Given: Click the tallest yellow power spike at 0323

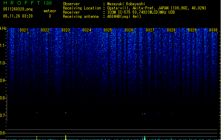Looking at the screenshot, I should (66, 137).
